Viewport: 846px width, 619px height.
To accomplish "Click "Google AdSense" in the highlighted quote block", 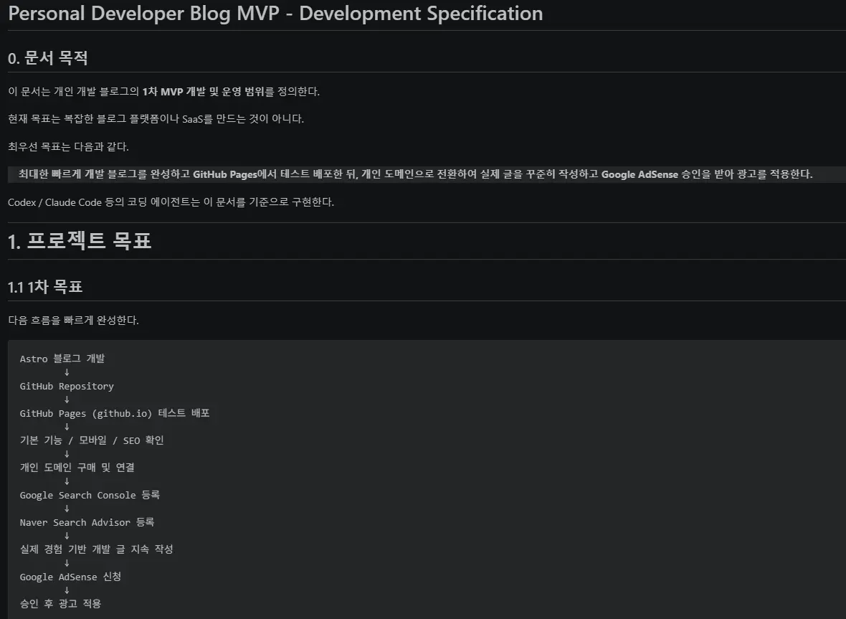I will pos(640,174).
